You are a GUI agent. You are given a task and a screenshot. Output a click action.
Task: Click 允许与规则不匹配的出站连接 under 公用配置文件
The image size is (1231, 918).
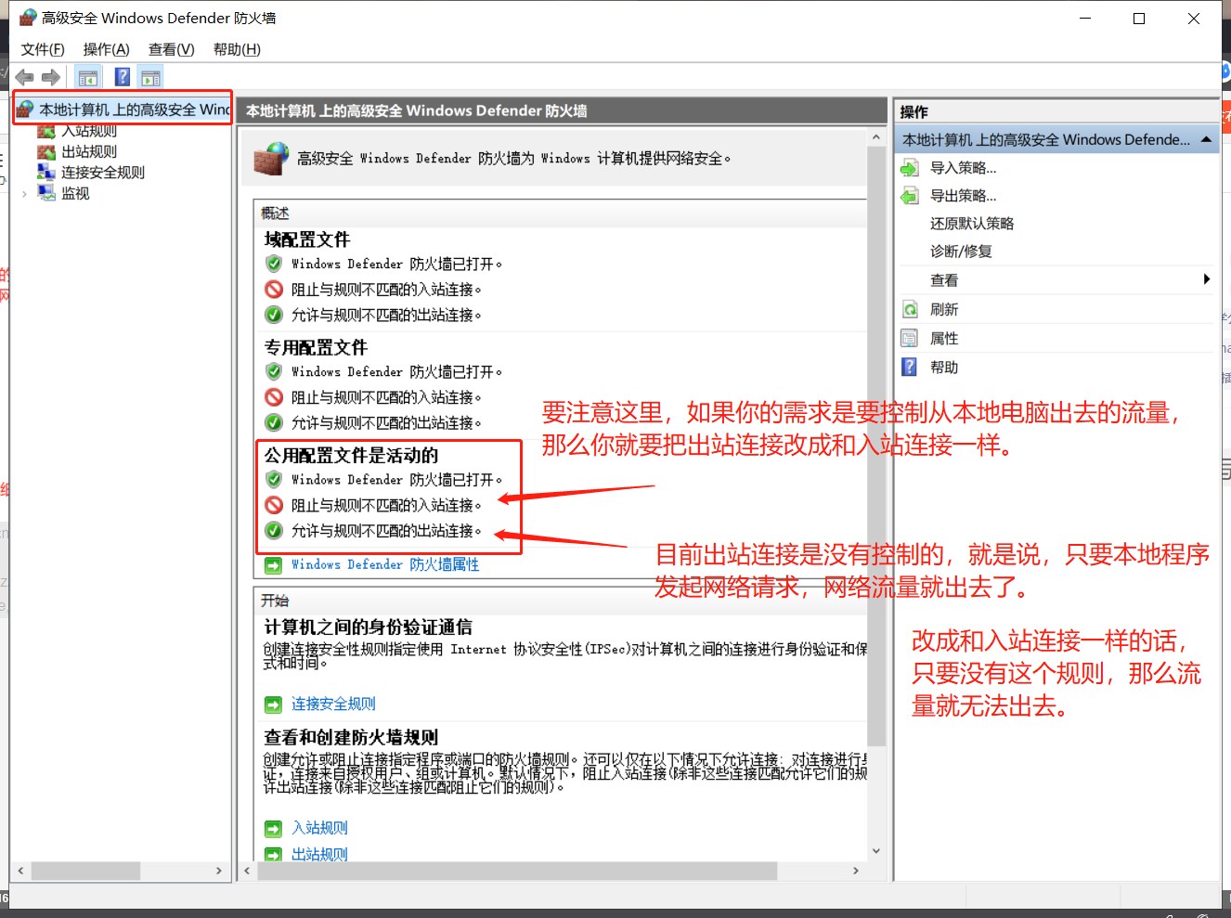coord(386,531)
